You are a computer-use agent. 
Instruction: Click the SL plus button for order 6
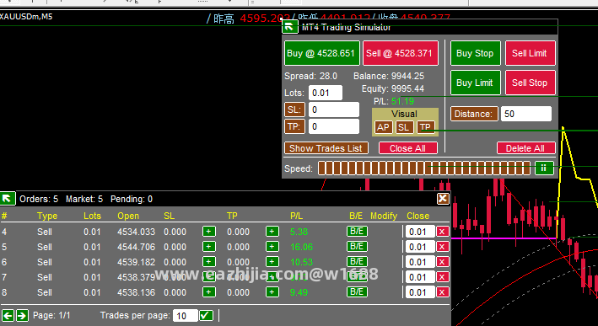[x=208, y=262]
